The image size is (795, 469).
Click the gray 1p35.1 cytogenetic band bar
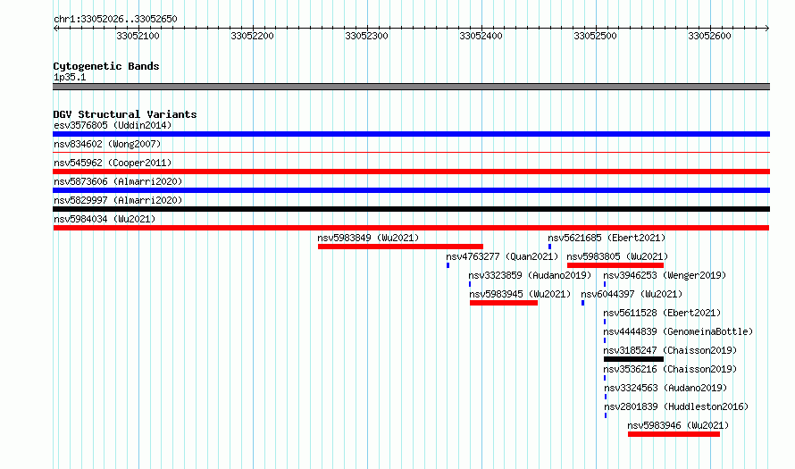411,87
